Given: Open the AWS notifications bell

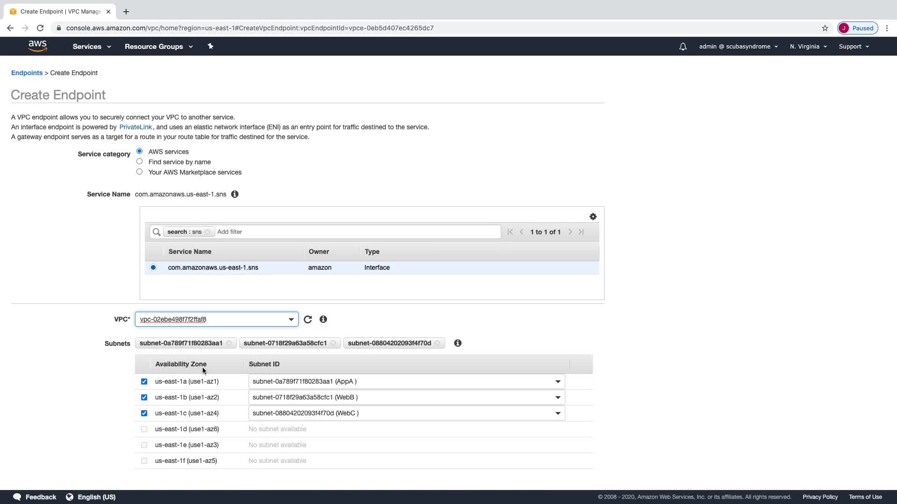Looking at the screenshot, I should [683, 47].
